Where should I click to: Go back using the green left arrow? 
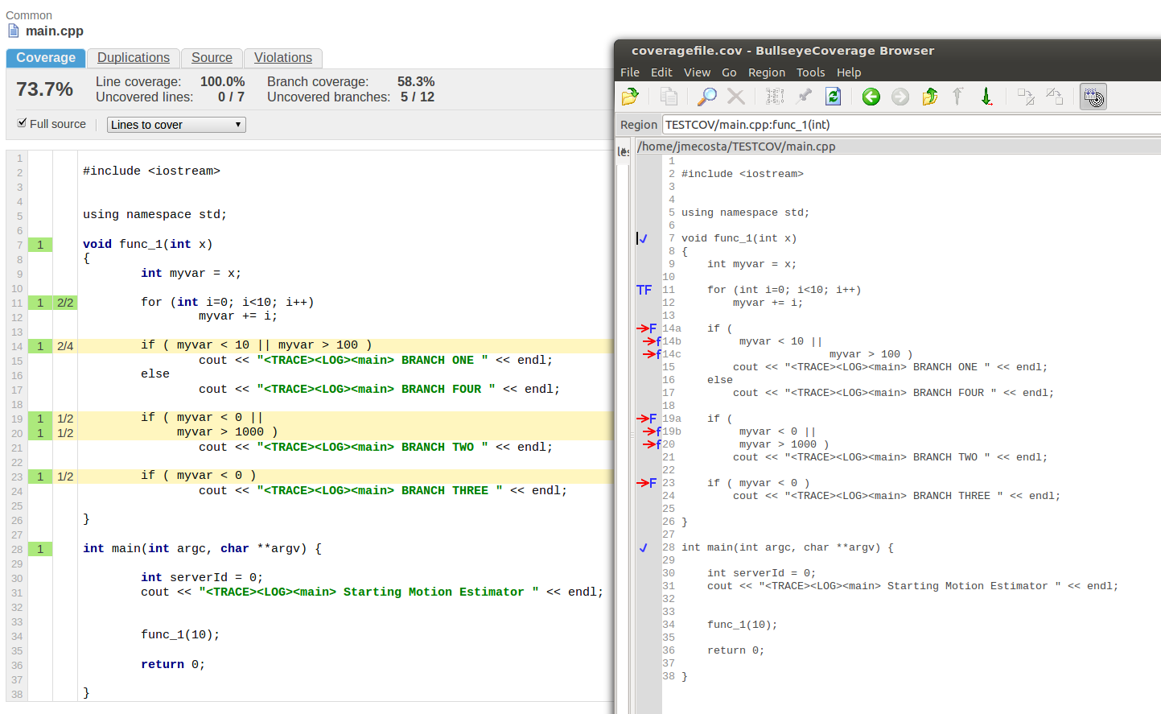[871, 97]
